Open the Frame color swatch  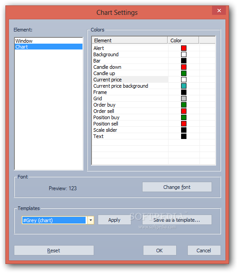(x=184, y=92)
